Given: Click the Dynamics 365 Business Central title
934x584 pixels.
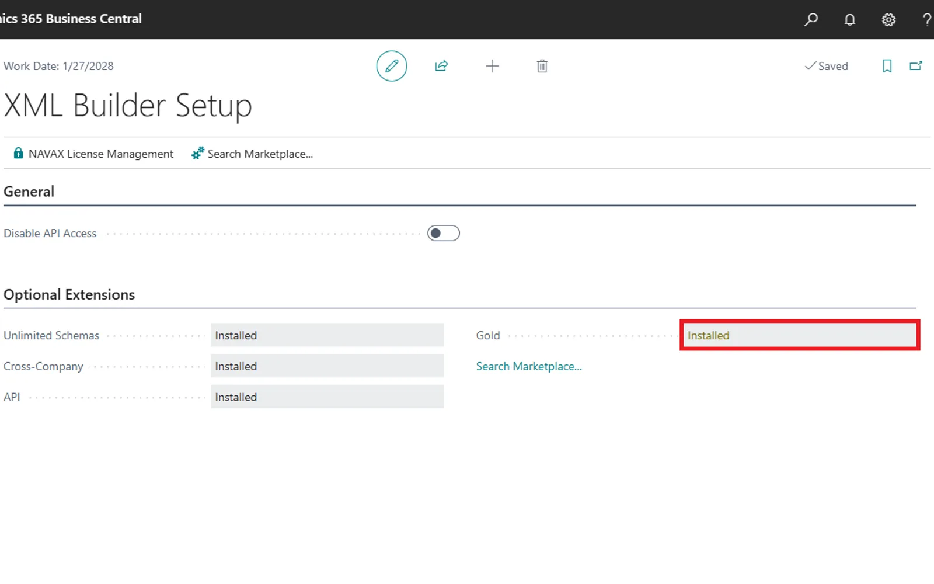Looking at the screenshot, I should click(71, 19).
